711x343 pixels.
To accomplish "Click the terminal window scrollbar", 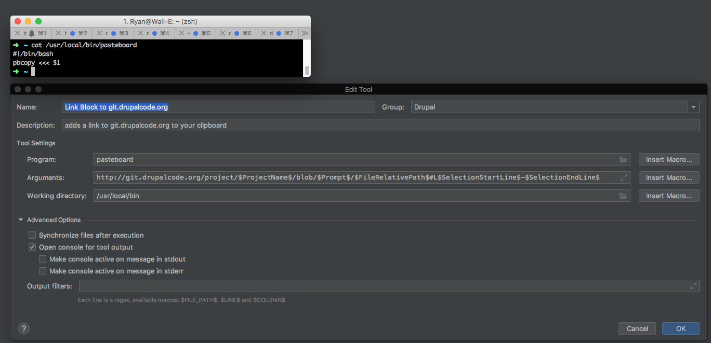I will point(307,70).
